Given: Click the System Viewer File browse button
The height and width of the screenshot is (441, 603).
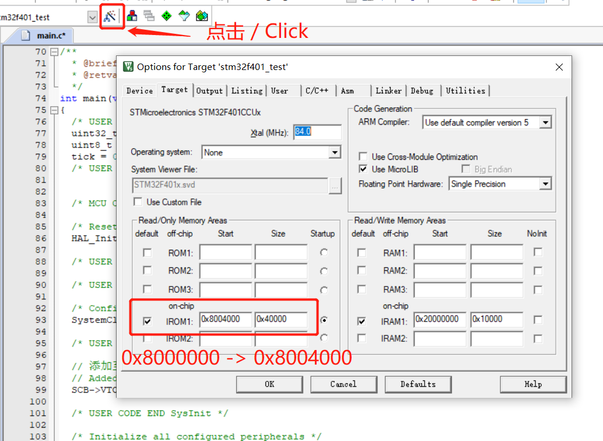Looking at the screenshot, I should pyautogui.click(x=335, y=186).
